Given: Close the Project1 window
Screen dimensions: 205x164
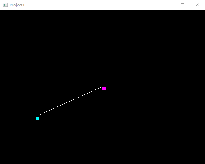Looking at the screenshot, I should (197, 5).
